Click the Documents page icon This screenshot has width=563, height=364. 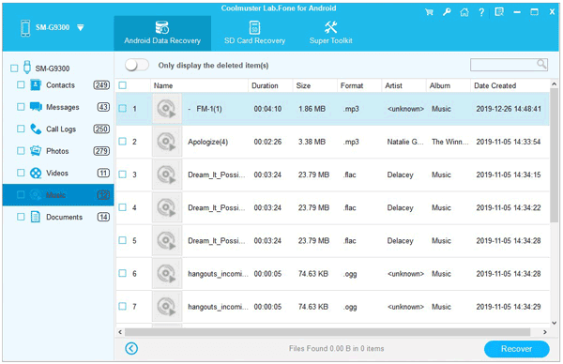[36, 217]
